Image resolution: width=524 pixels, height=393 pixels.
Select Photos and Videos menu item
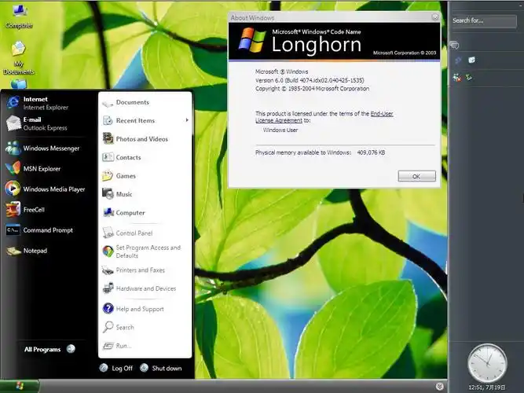[x=141, y=139]
